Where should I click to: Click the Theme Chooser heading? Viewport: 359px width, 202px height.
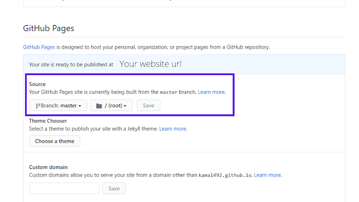pos(48,121)
